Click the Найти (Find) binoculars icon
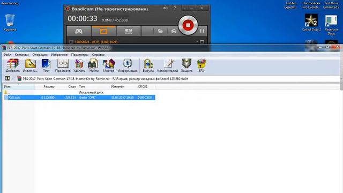Image resolution: width=343 pixels, height=193 pixels. (x=94, y=65)
